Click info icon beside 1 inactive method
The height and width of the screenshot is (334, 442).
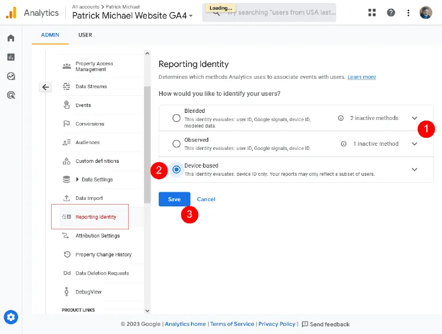(x=344, y=144)
